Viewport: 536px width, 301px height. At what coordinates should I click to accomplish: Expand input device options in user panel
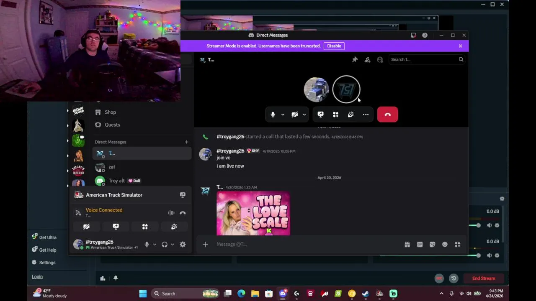pyautogui.click(x=155, y=245)
